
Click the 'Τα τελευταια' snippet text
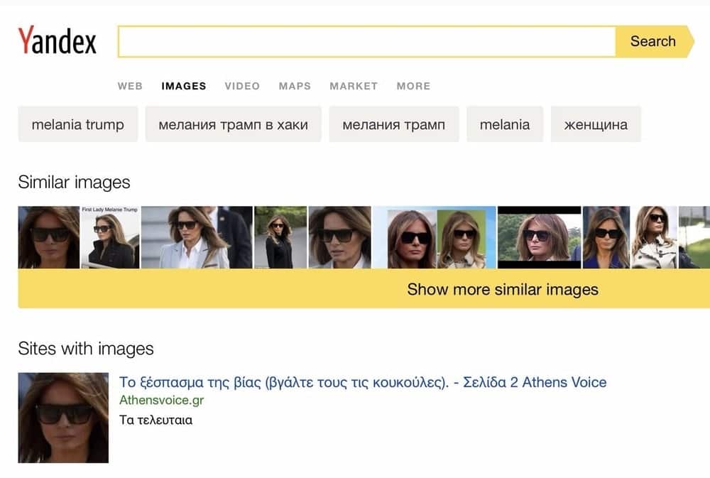[x=155, y=420]
